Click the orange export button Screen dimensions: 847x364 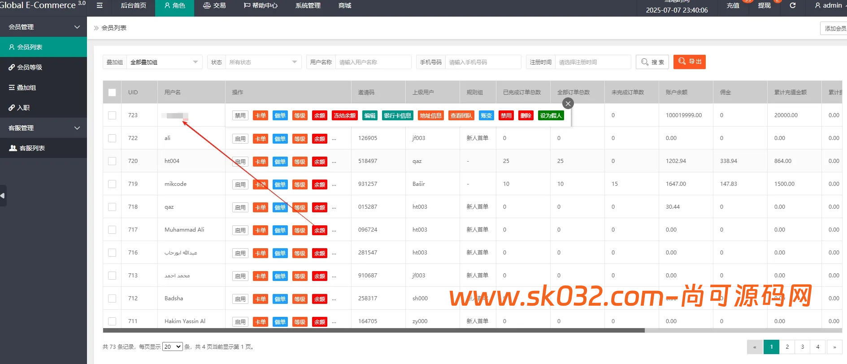point(689,62)
